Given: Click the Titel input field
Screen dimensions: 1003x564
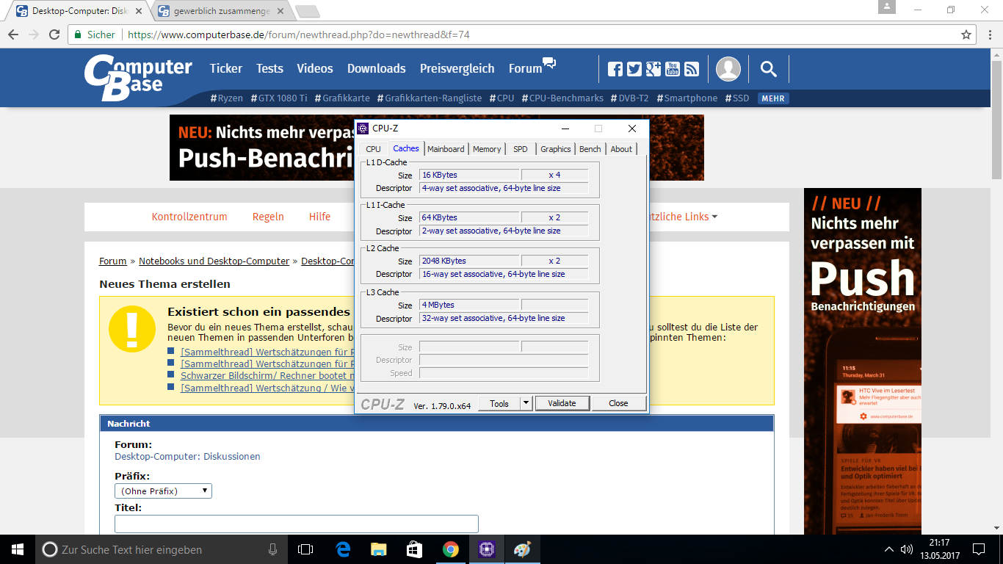Looking at the screenshot, I should [297, 524].
